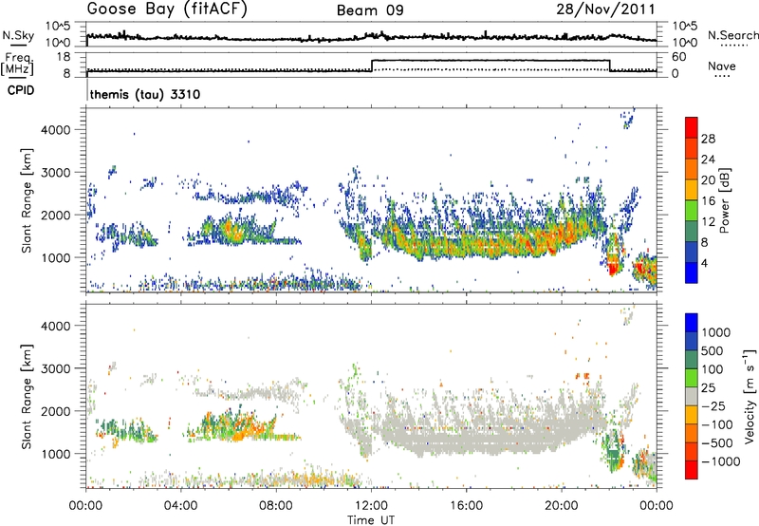Screen dimensions: 759x526
Task: Click the '04:00' time tick label
Action: coord(181,506)
